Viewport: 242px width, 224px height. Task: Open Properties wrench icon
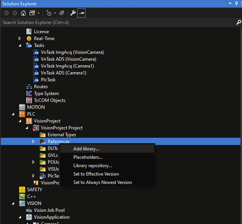point(73,13)
